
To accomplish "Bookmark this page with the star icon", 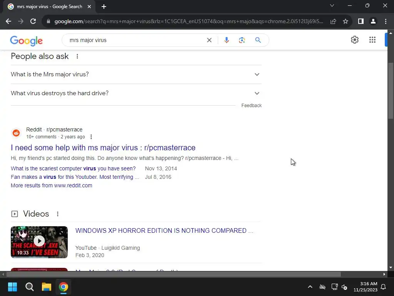I will pyautogui.click(x=346, y=22).
